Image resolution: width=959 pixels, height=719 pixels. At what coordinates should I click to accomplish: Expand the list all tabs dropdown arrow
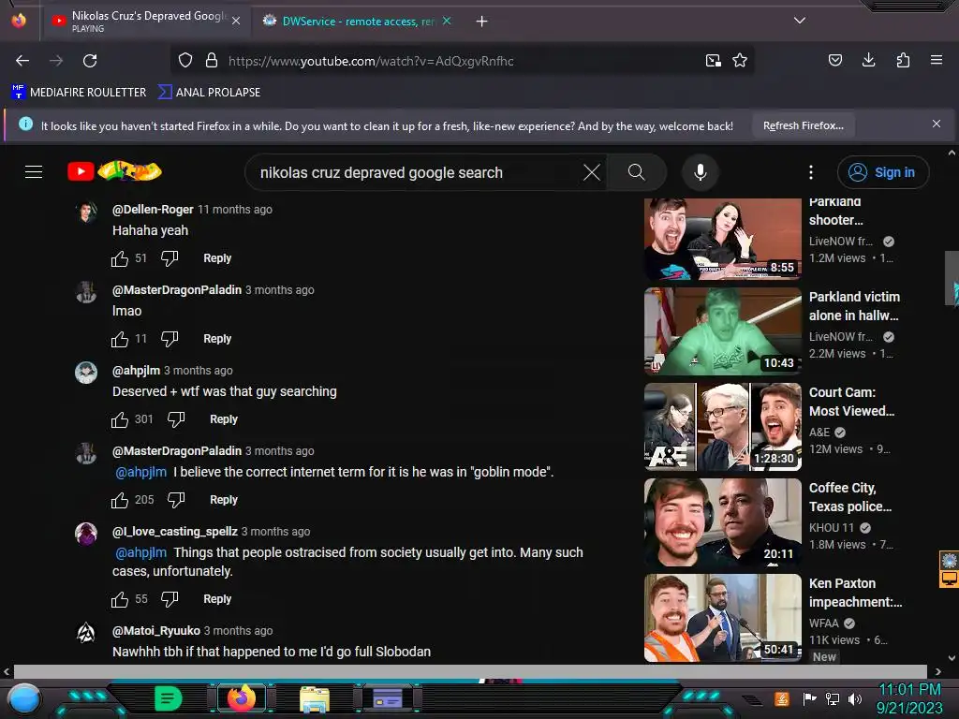tap(800, 21)
